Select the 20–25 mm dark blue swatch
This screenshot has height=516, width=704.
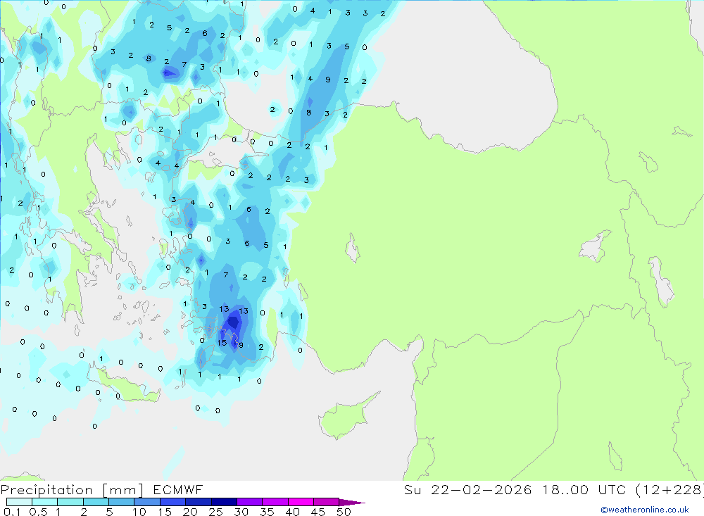pos(199,502)
